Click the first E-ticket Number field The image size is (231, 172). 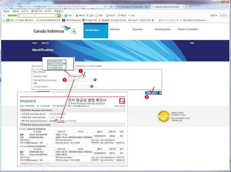(71, 87)
